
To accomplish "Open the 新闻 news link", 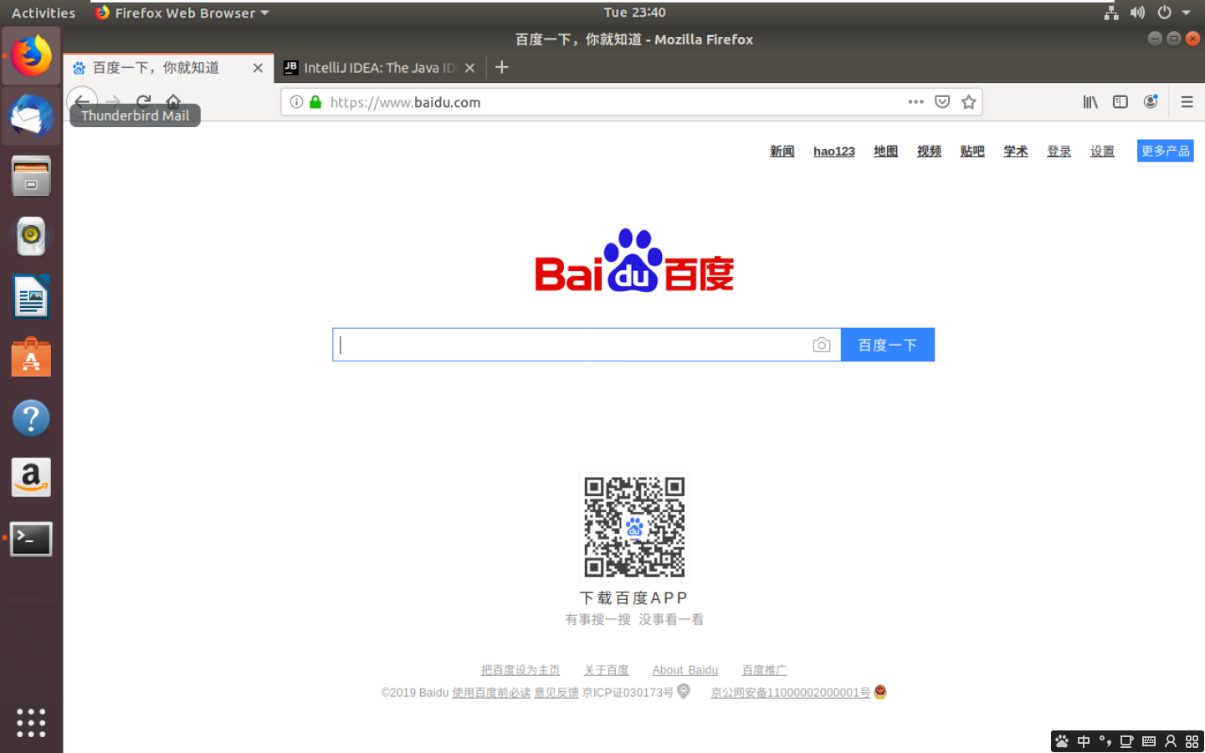I will click(x=782, y=151).
